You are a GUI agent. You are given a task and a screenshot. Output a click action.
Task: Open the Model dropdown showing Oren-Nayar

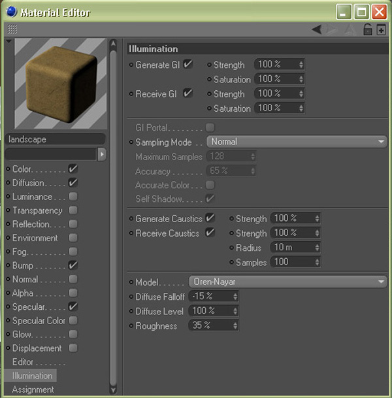(x=287, y=282)
